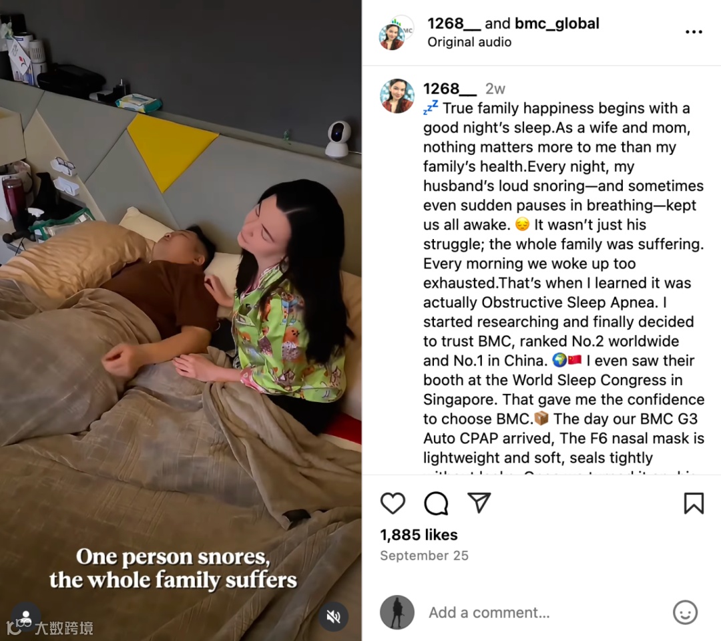
Task: Open the 1268__ profile link in header
Action: tap(454, 23)
